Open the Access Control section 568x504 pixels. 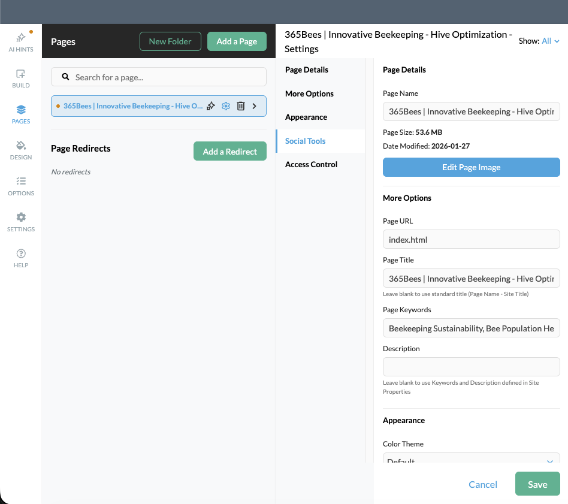click(311, 164)
